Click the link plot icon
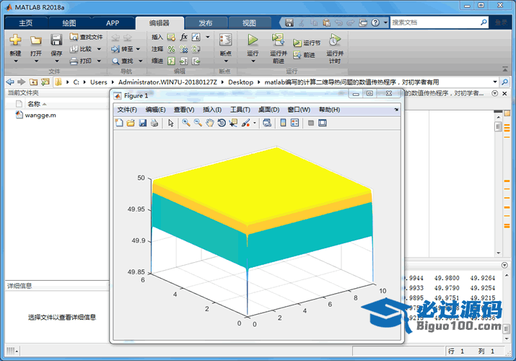 click(x=267, y=123)
